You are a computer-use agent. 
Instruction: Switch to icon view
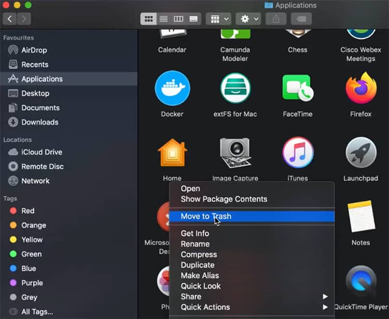149,19
